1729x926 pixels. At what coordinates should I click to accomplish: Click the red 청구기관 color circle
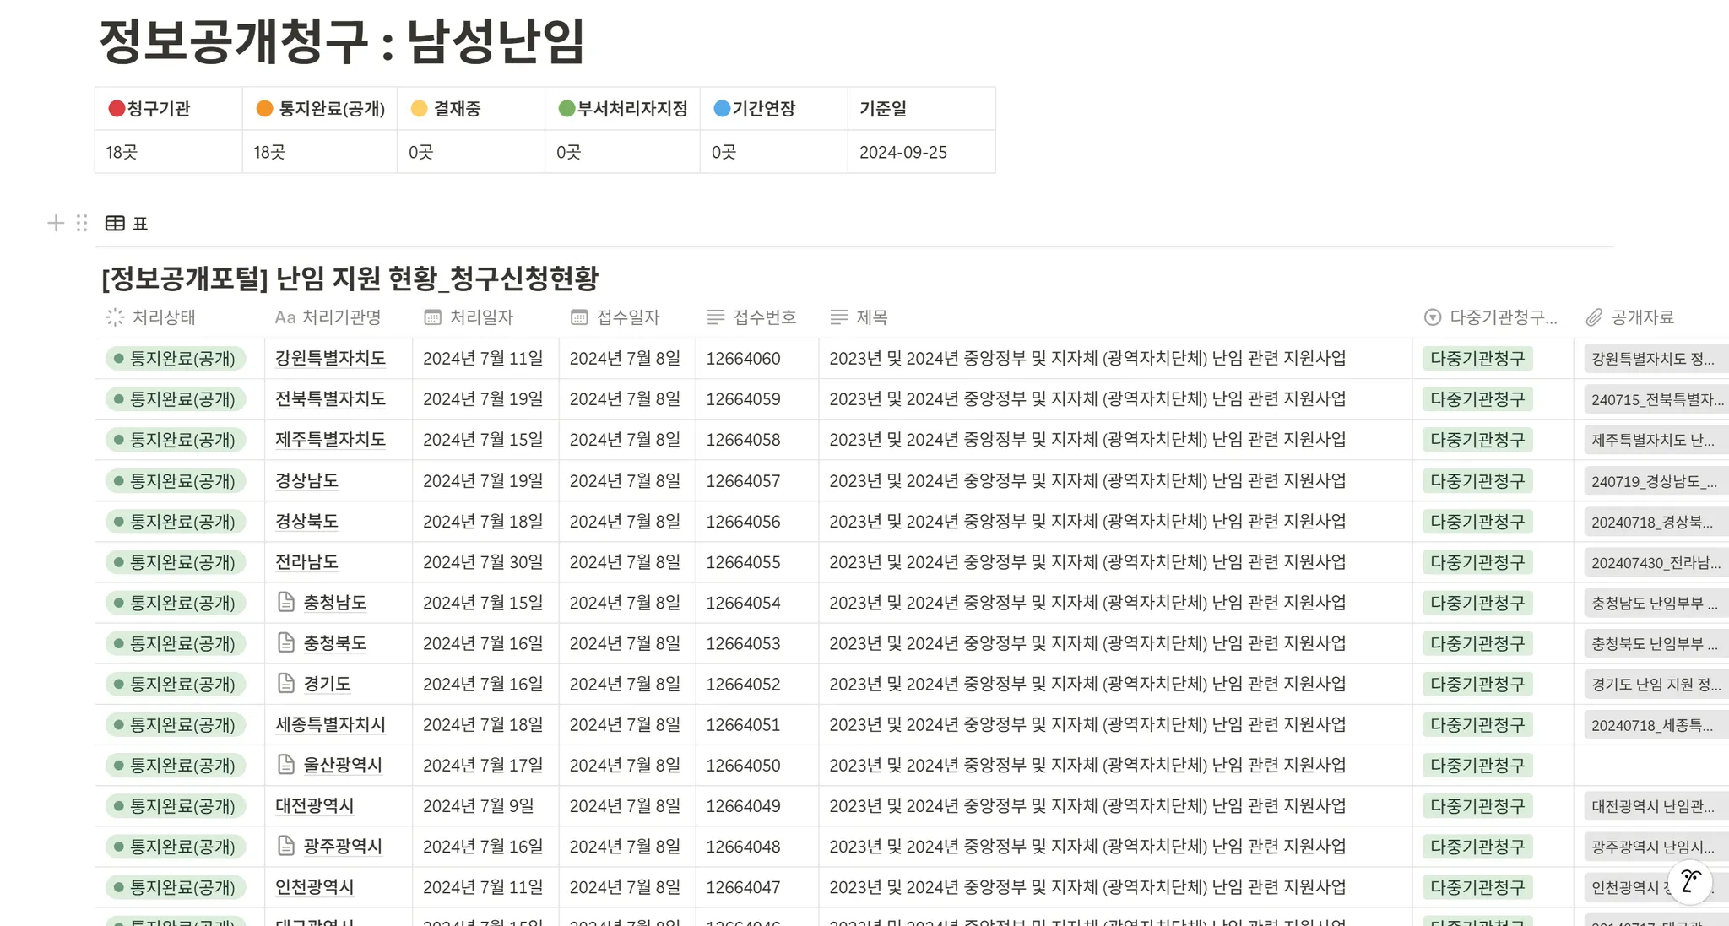coord(117,108)
